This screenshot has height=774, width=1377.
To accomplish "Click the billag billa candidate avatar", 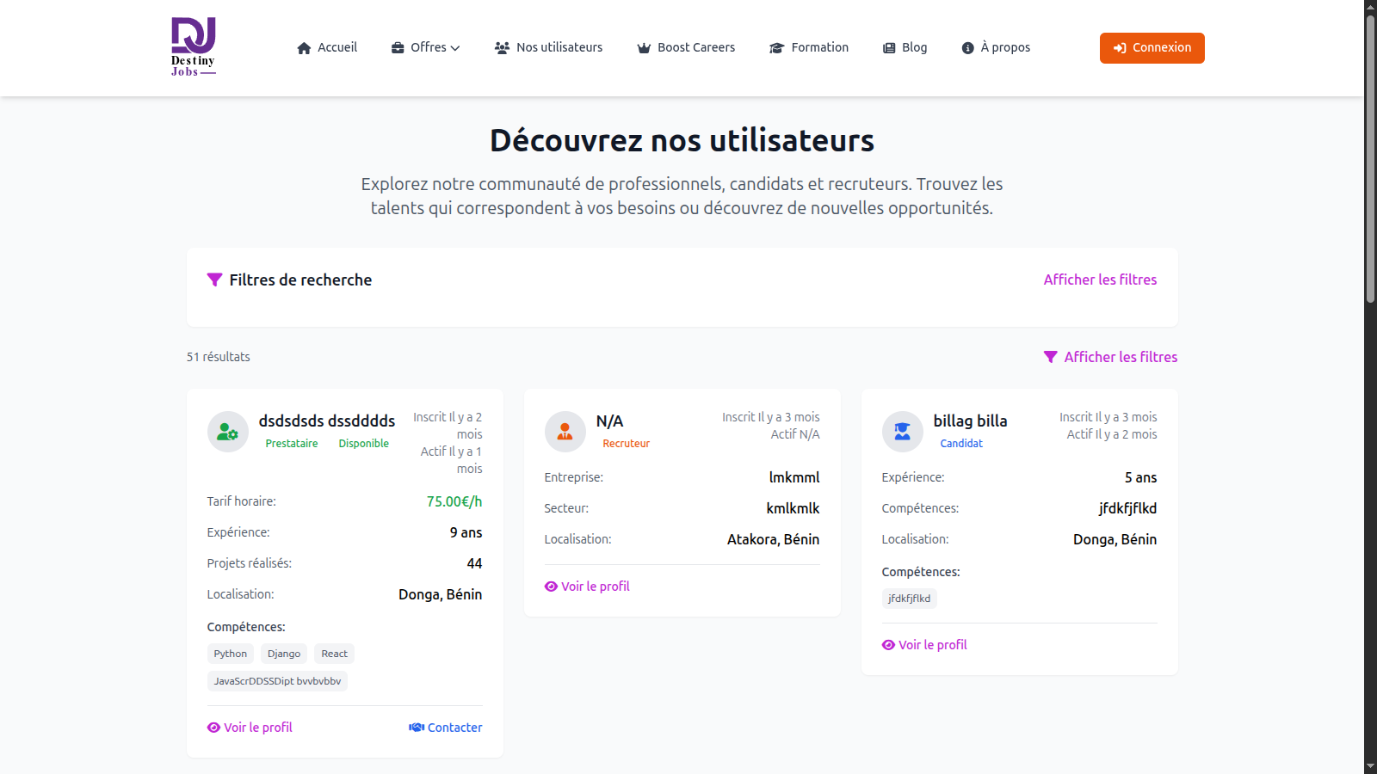I will [903, 431].
